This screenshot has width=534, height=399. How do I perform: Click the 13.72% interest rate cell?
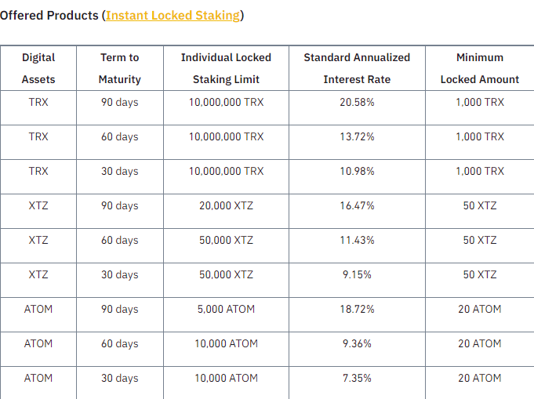tap(357, 137)
